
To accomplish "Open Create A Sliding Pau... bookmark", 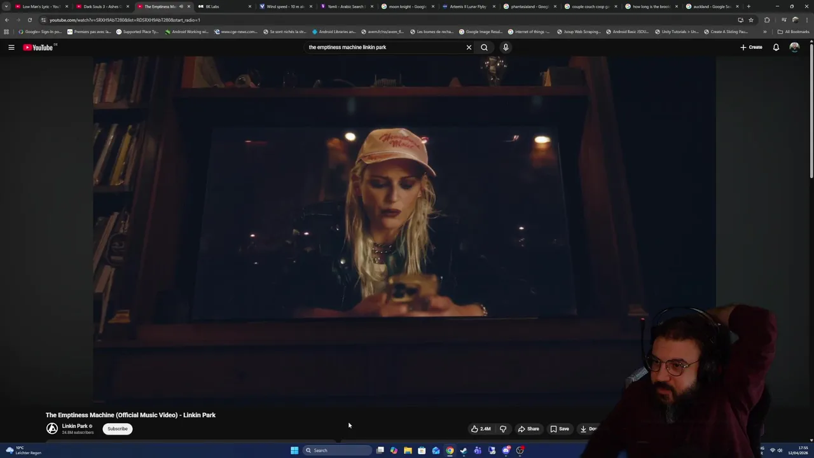I will (x=726, y=31).
